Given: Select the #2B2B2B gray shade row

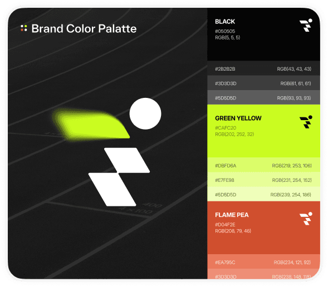Looking at the screenshot, I should pos(263,68).
